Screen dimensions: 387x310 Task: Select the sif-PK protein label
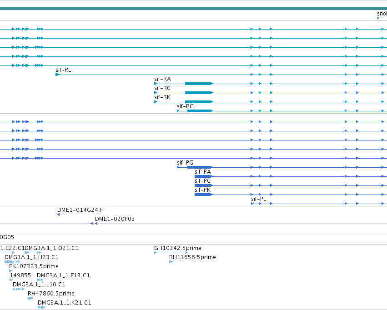tap(202, 190)
